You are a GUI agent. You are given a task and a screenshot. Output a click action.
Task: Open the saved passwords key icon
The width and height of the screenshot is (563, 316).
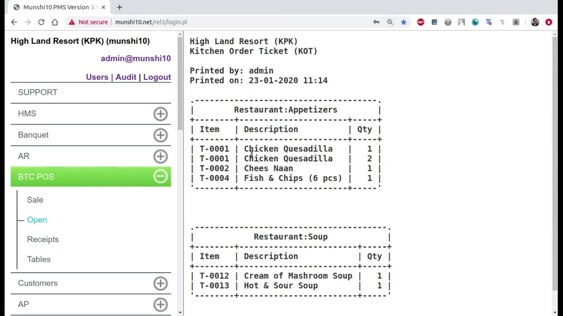(x=377, y=22)
